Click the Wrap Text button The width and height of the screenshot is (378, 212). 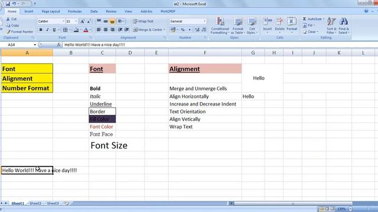[x=143, y=21]
